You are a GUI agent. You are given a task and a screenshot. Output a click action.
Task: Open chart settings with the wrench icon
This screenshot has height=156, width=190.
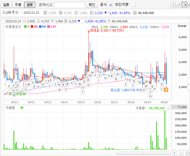click(173, 5)
